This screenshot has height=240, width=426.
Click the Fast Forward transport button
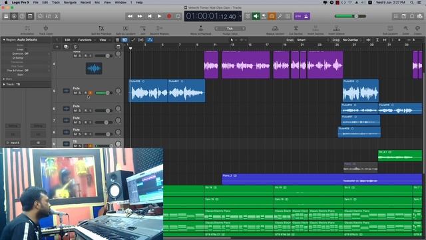click(x=140, y=16)
